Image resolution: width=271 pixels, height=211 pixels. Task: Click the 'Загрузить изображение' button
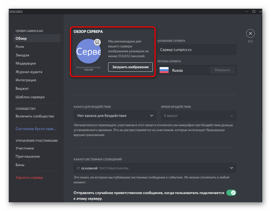(x=130, y=67)
